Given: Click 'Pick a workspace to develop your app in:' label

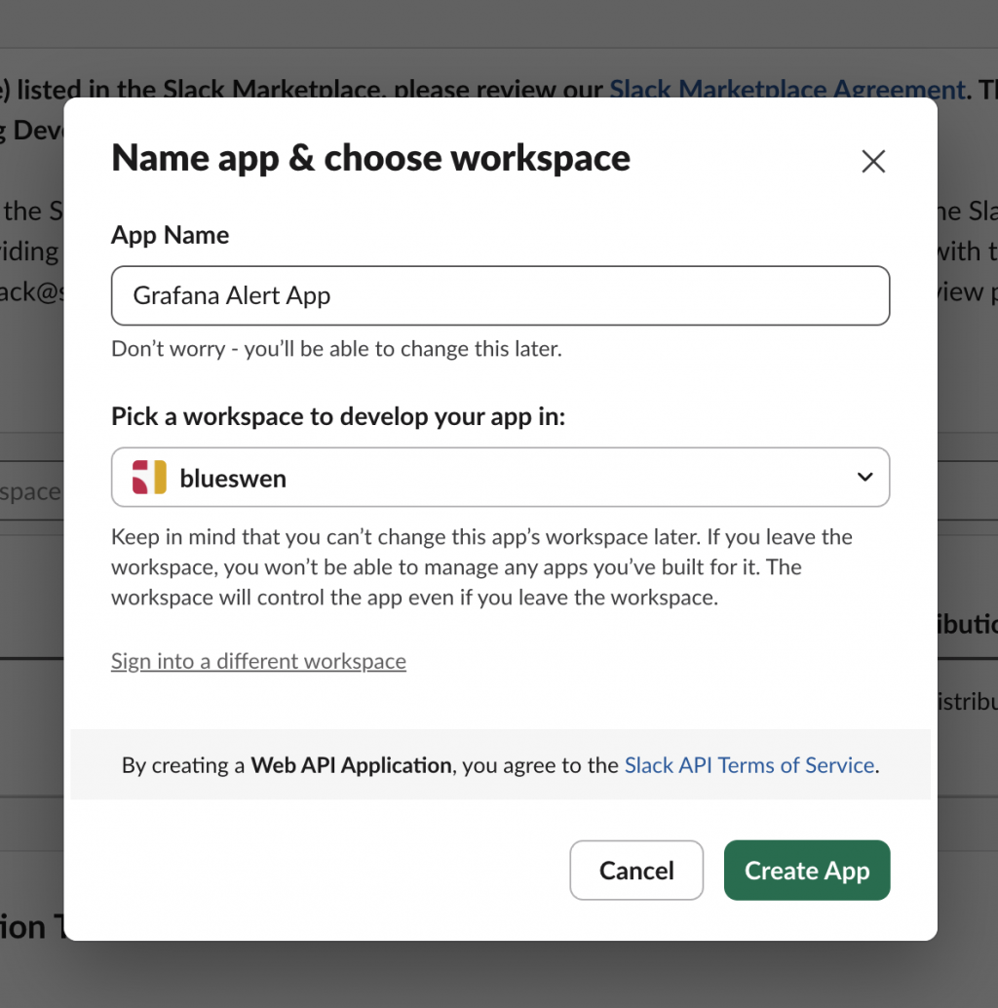Looking at the screenshot, I should click(x=338, y=416).
